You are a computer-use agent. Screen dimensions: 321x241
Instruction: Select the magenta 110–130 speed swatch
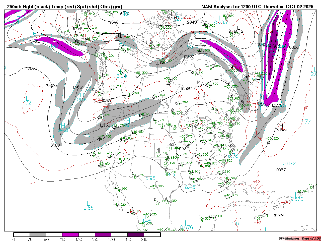coord(70,234)
